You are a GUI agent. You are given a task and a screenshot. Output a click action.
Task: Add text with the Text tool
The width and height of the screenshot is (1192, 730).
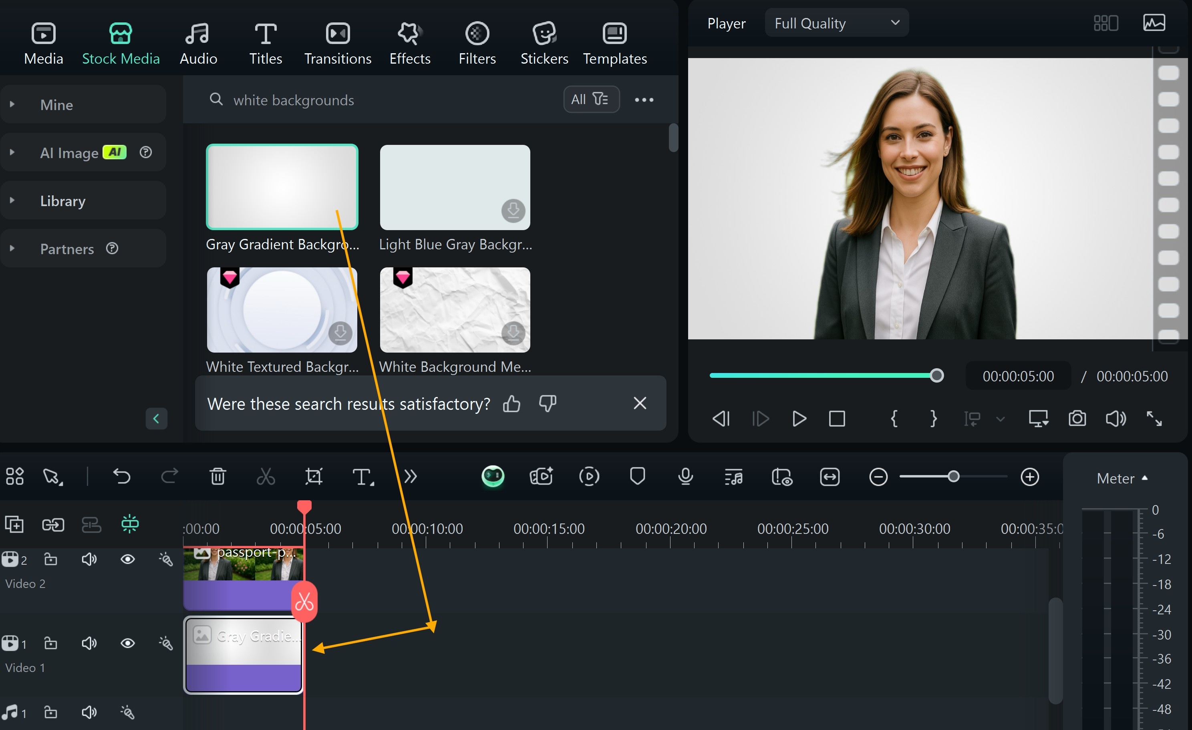[x=363, y=477]
